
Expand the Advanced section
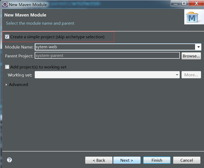(x=6, y=85)
